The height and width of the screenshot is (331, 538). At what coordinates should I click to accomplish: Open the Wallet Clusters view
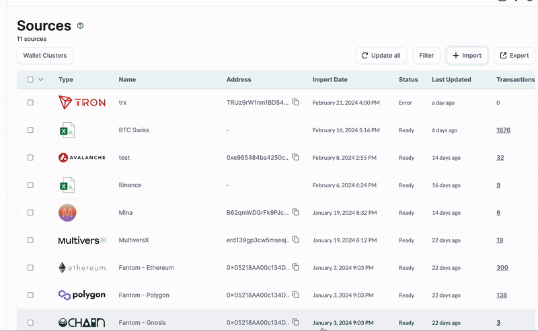(x=45, y=56)
